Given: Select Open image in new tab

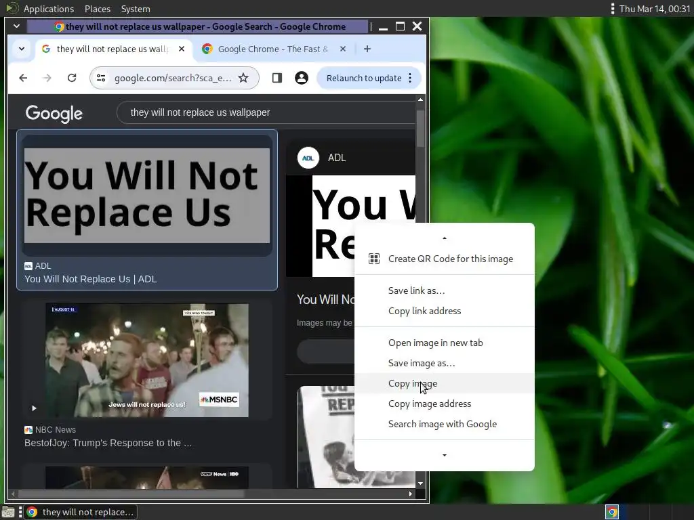Looking at the screenshot, I should (445, 343).
